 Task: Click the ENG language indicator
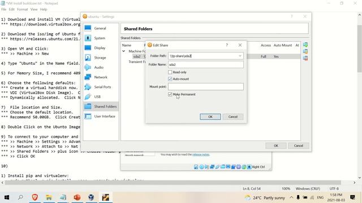click(x=320, y=197)
